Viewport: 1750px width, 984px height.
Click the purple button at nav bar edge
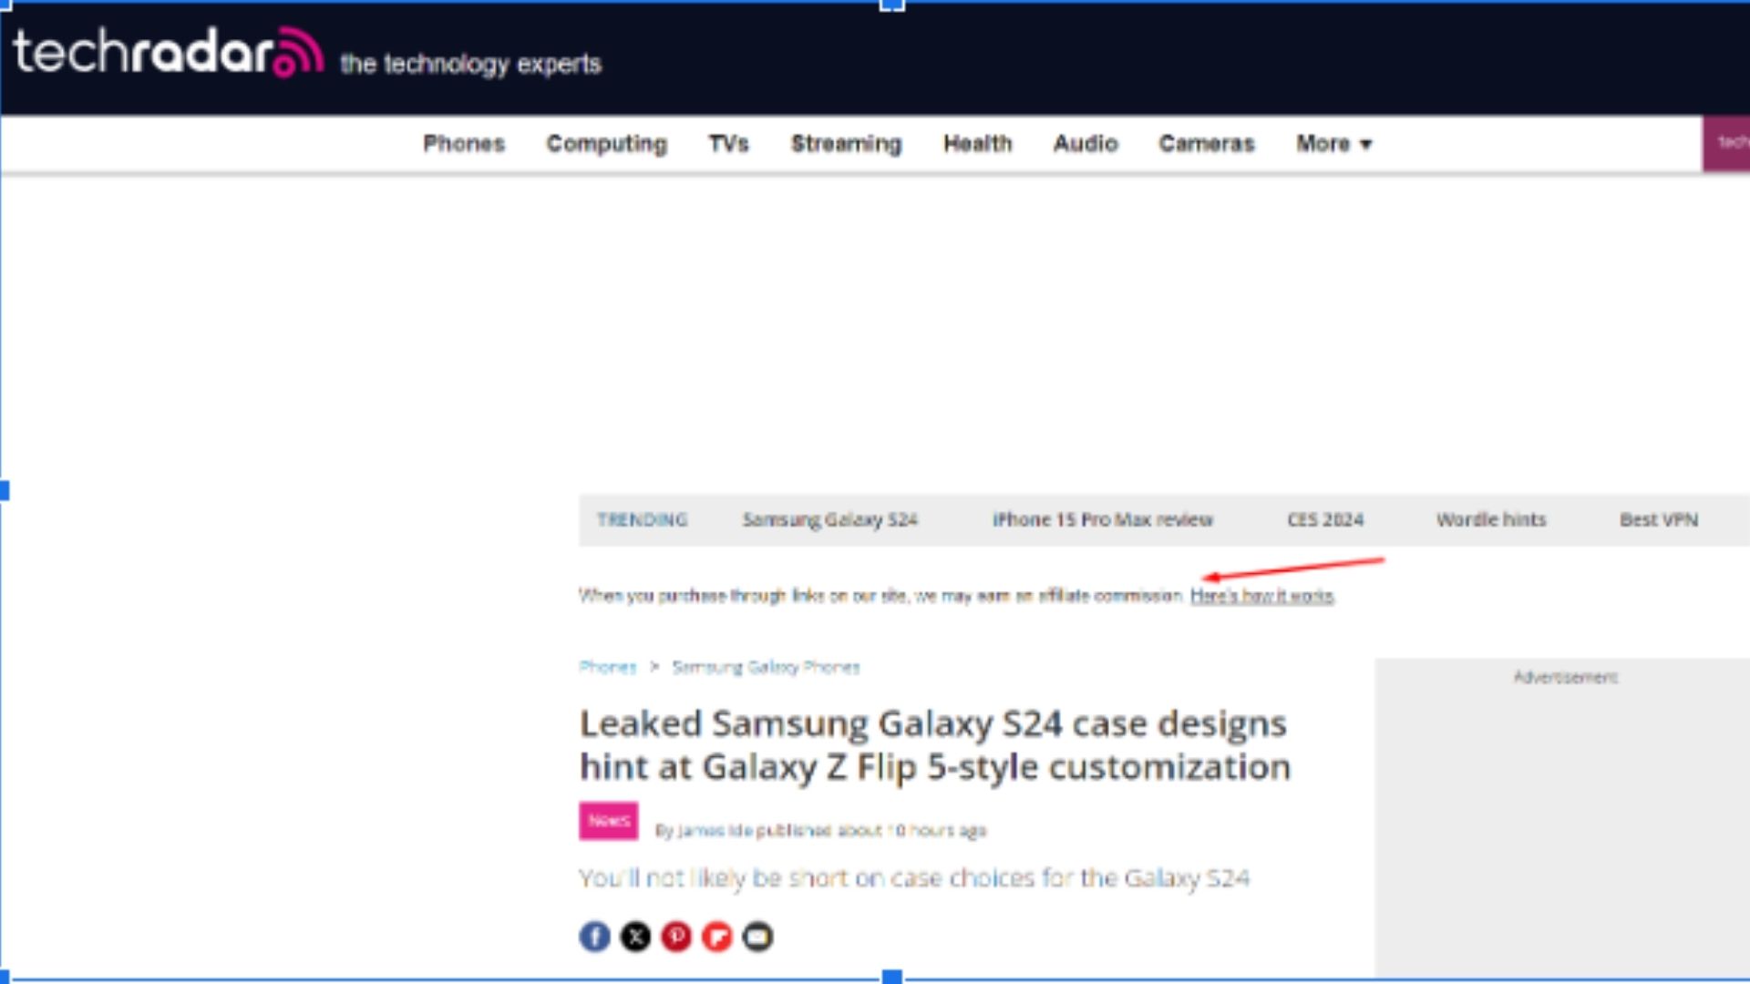coord(1726,143)
